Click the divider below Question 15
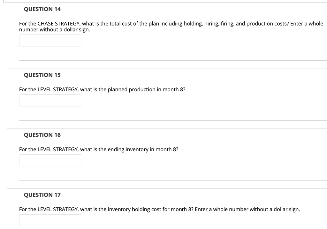327x229 pixels. (x=172, y=120)
